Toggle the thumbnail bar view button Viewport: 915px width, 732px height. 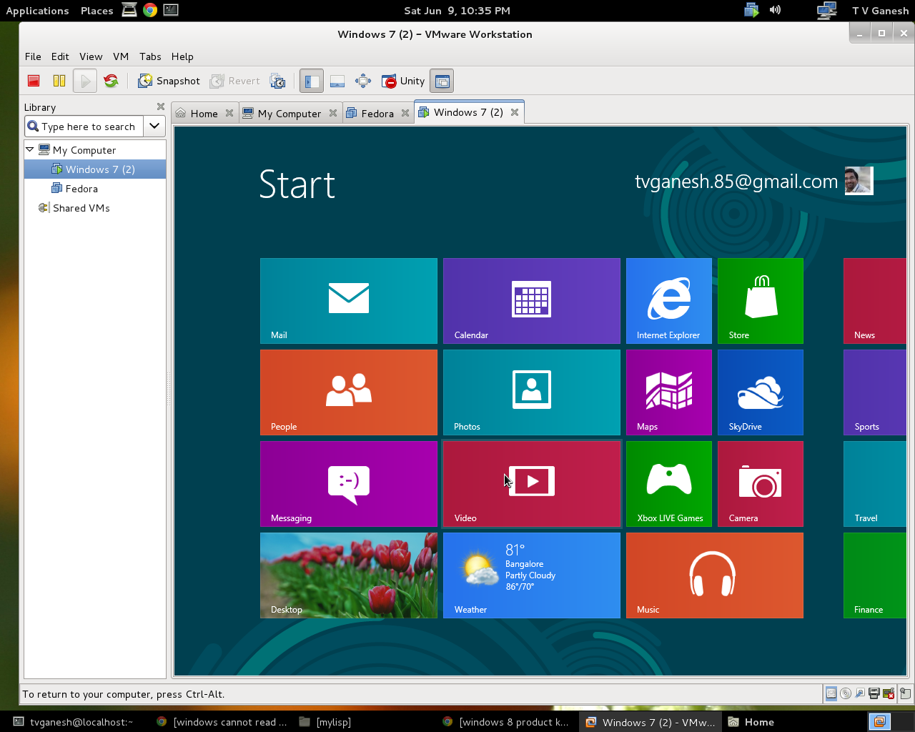337,81
